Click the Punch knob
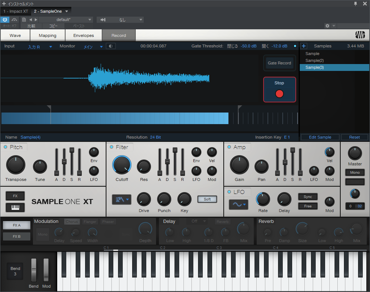The width and height of the screenshot is (370, 292). (x=164, y=199)
